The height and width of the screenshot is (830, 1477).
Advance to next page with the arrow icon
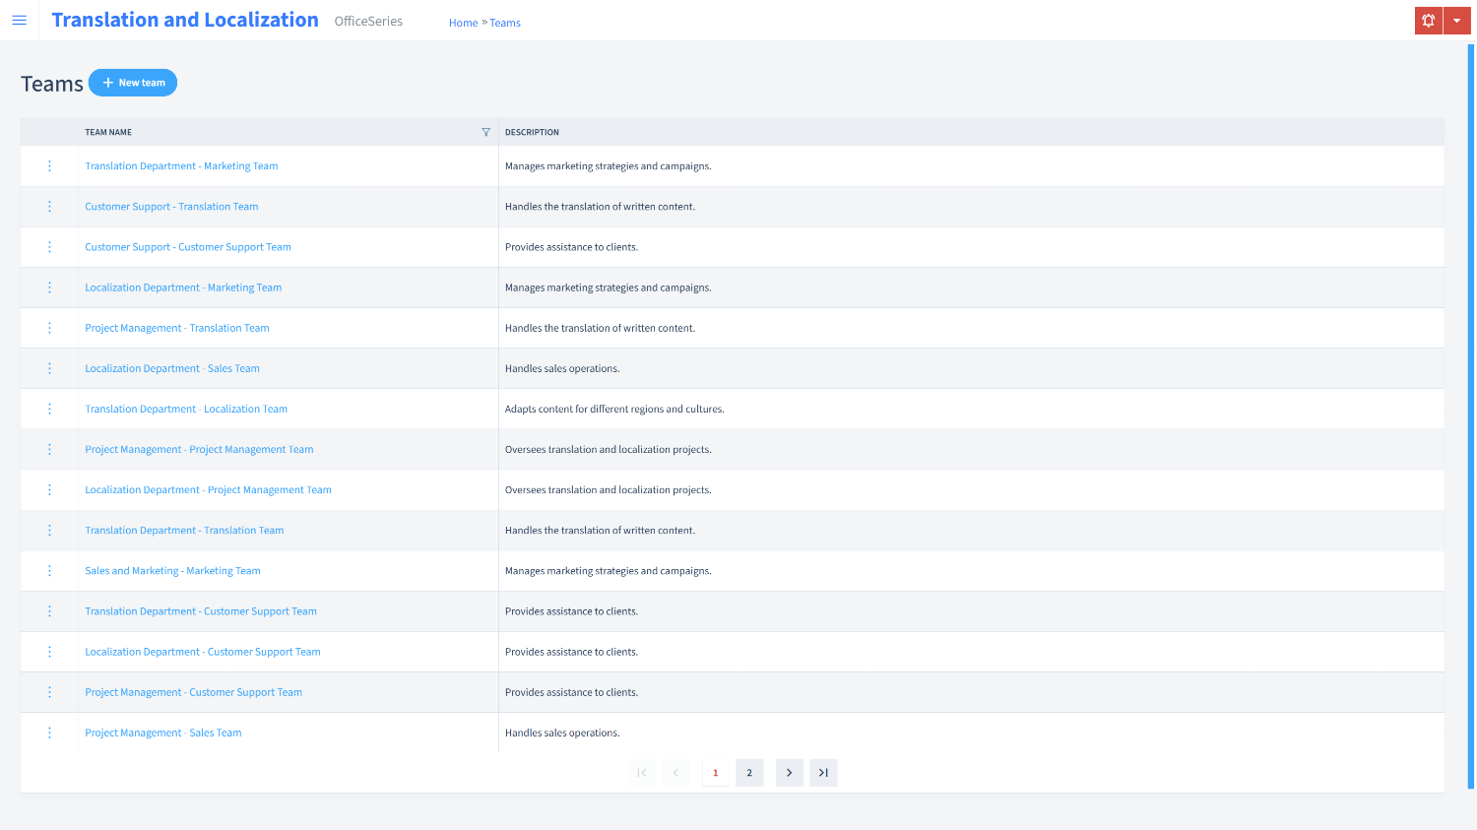point(789,772)
